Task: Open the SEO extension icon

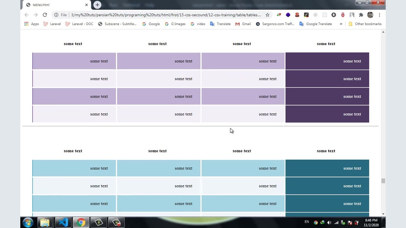Action: (297, 15)
